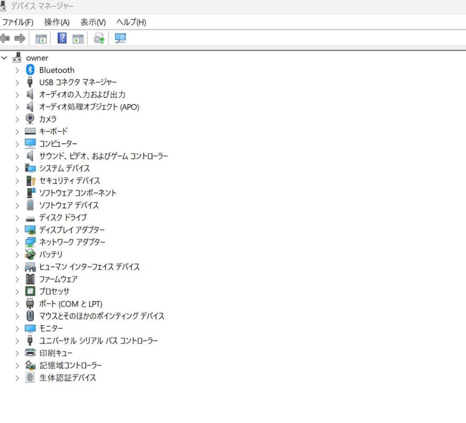Scan for hardware changes using the monitor icon
The width and height of the screenshot is (466, 423).
pyautogui.click(x=120, y=38)
